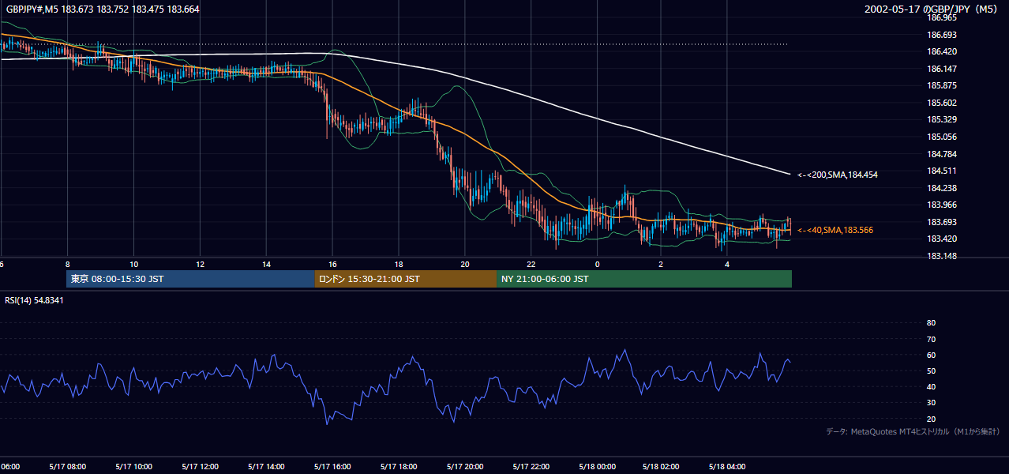Click hour tick 20 under price chart
This screenshot has height=474, width=1009.
[x=465, y=264]
